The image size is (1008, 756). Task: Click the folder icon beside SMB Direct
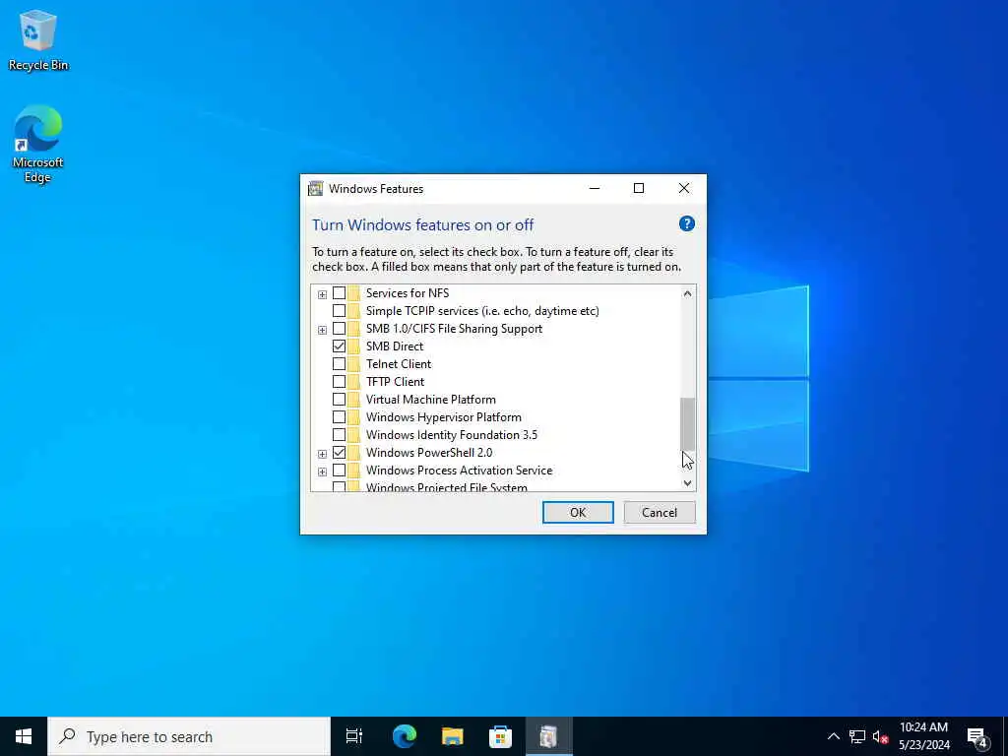[353, 346]
